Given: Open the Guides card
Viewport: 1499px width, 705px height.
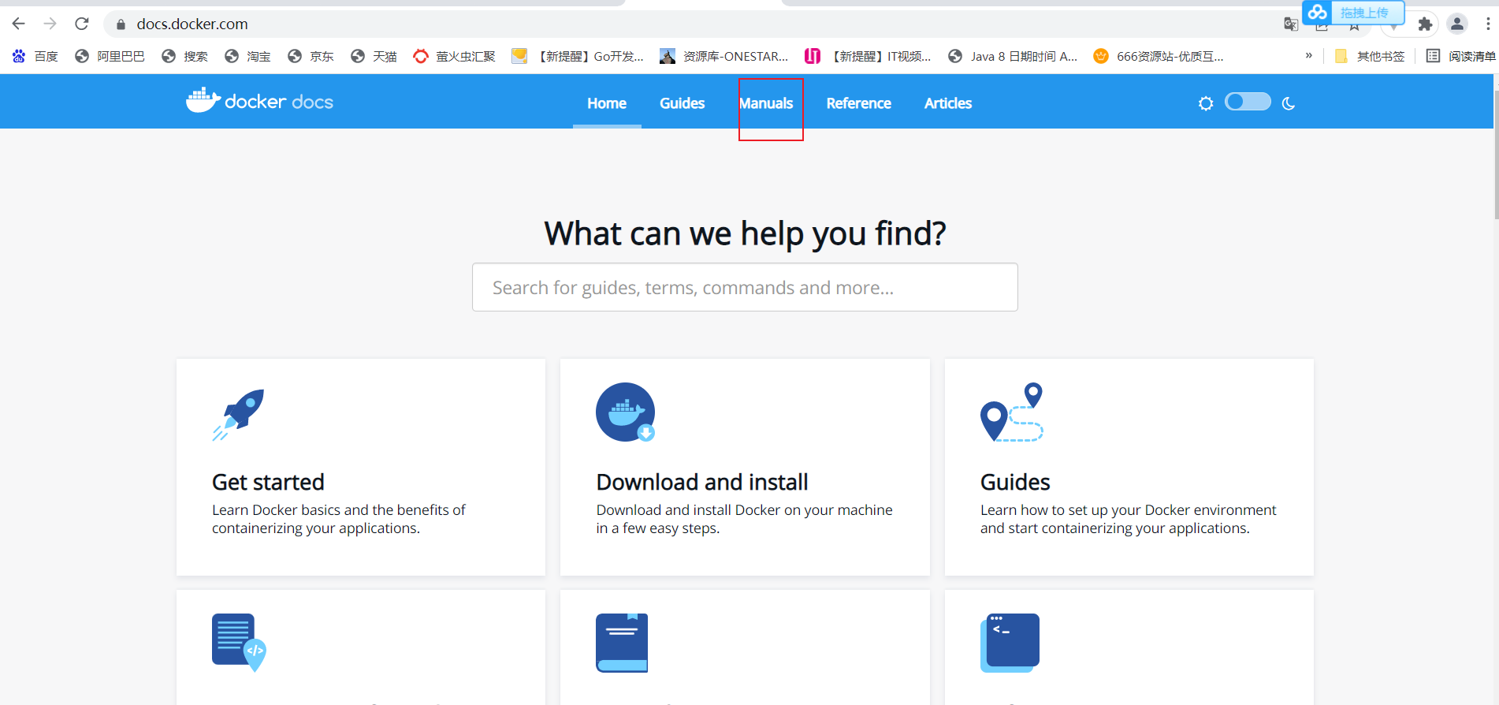Looking at the screenshot, I should [1129, 467].
